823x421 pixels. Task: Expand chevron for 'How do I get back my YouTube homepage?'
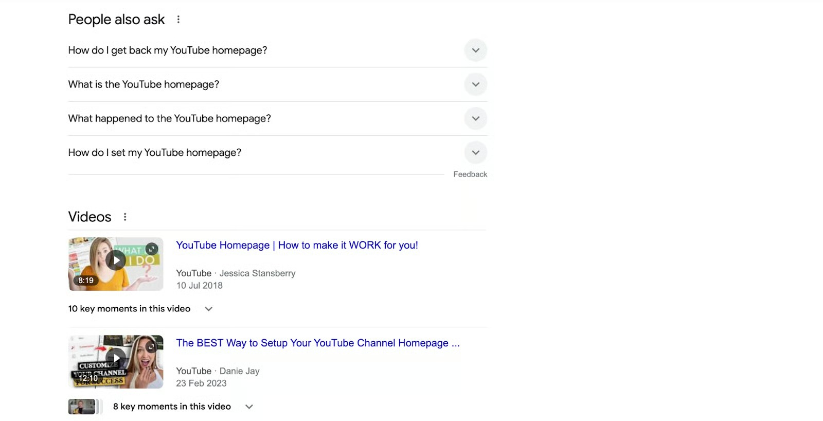coord(475,50)
